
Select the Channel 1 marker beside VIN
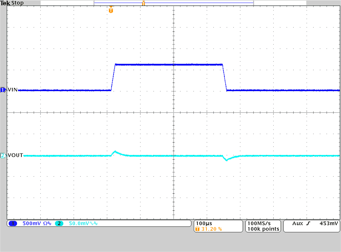tap(3, 90)
